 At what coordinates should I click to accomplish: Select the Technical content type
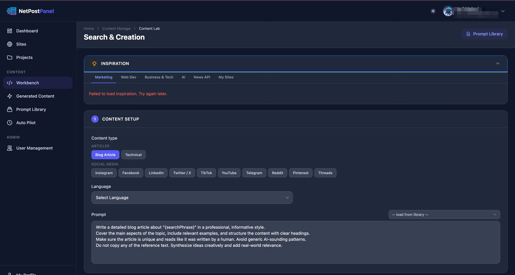pyautogui.click(x=133, y=155)
